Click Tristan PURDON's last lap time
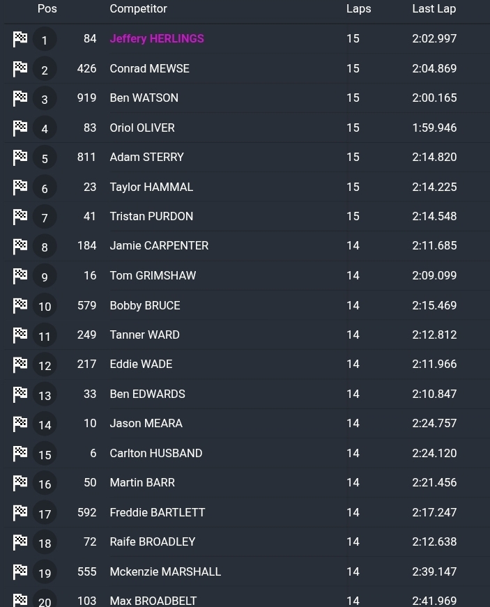The width and height of the screenshot is (490, 607). (434, 217)
